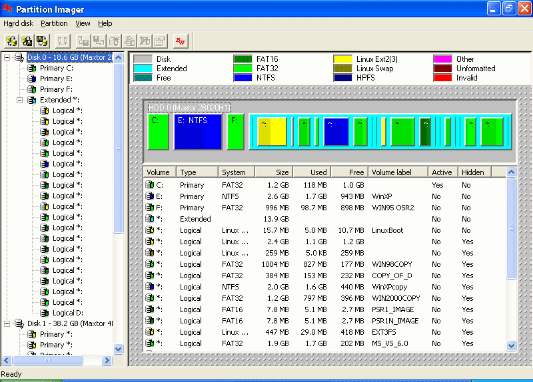Sort by the Type column header
This screenshot has height=382, width=533.
pyautogui.click(x=197, y=172)
